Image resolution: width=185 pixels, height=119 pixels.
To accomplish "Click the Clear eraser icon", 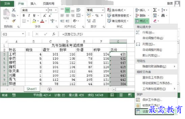I will coord(155,21).
